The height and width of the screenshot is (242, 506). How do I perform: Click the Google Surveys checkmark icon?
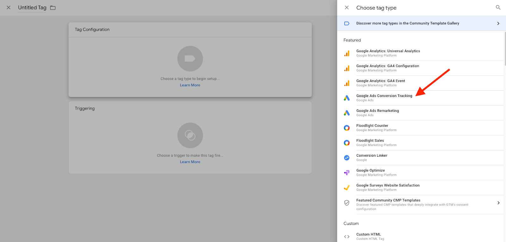pyautogui.click(x=347, y=187)
